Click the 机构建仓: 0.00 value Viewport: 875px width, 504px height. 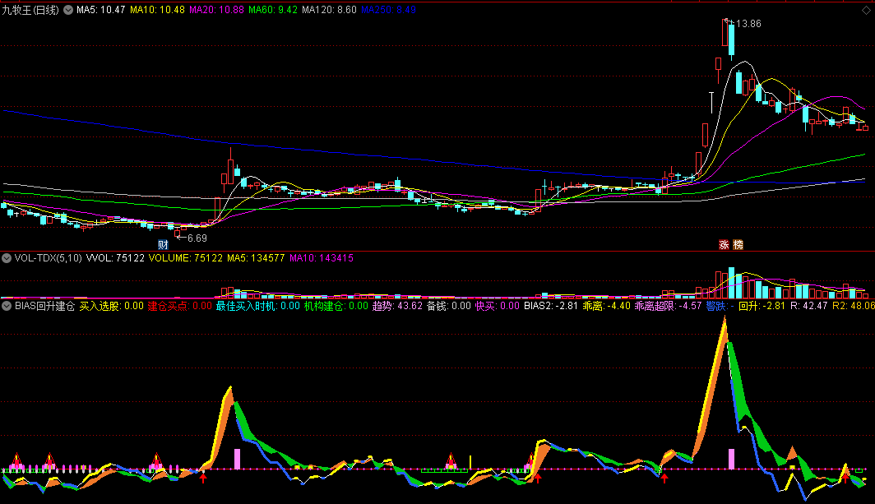(336, 306)
